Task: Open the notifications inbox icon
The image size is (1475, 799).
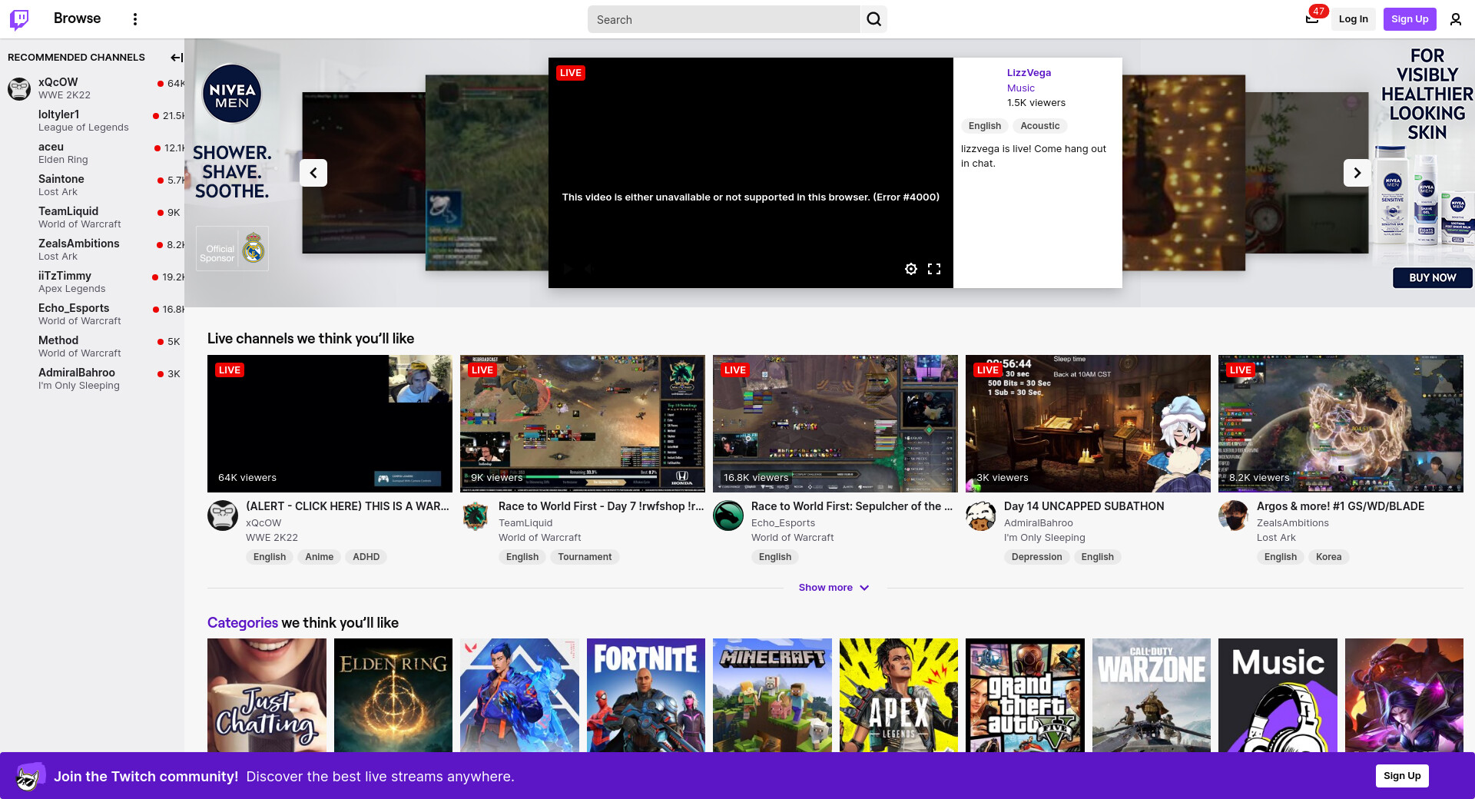Action: coord(1312,19)
